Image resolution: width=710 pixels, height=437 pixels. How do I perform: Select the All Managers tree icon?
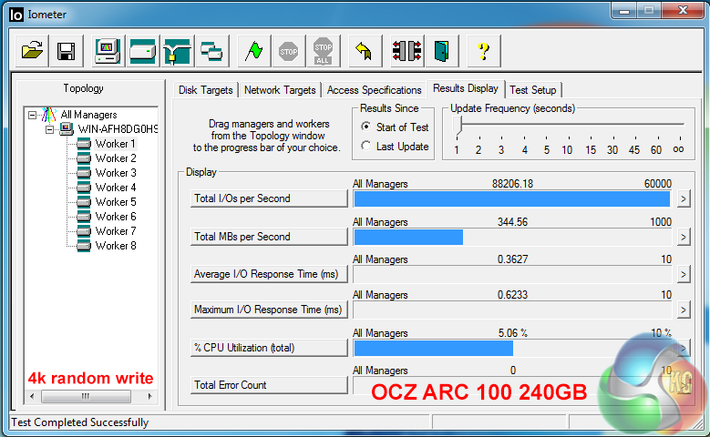click(x=49, y=115)
